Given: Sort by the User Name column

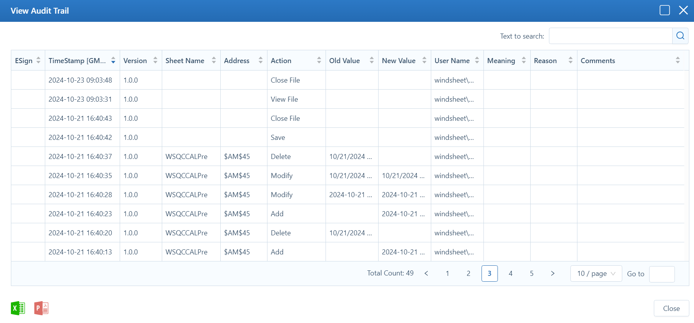Looking at the screenshot, I should click(477, 60).
